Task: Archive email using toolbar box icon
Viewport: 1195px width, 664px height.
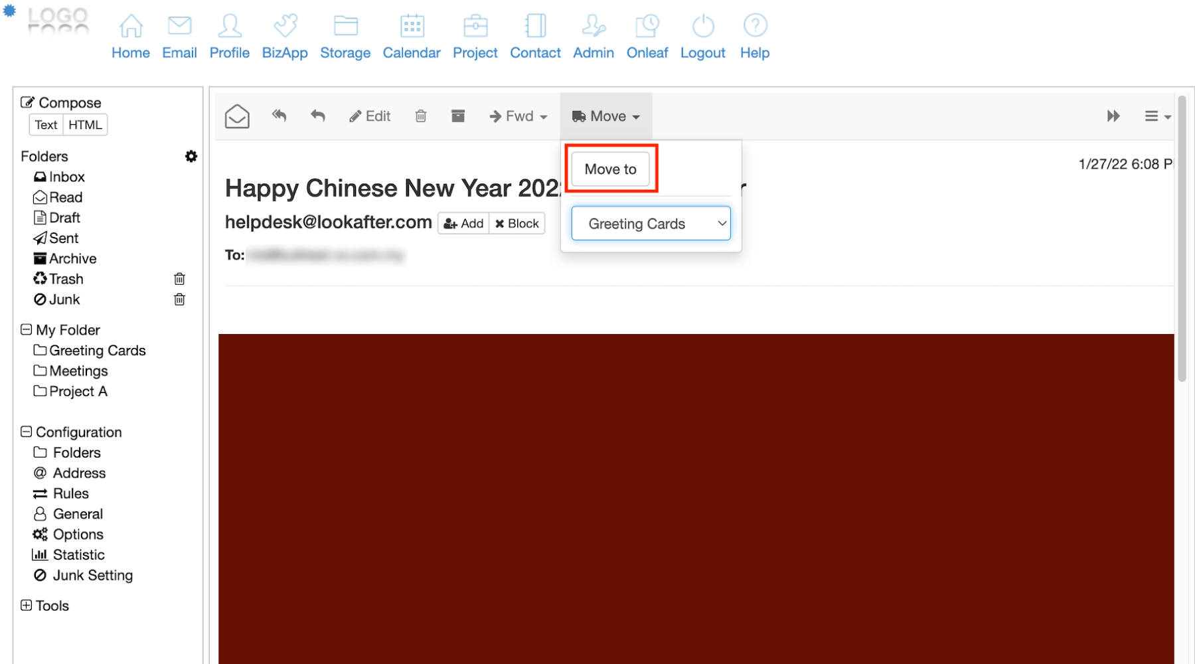Action: [457, 116]
